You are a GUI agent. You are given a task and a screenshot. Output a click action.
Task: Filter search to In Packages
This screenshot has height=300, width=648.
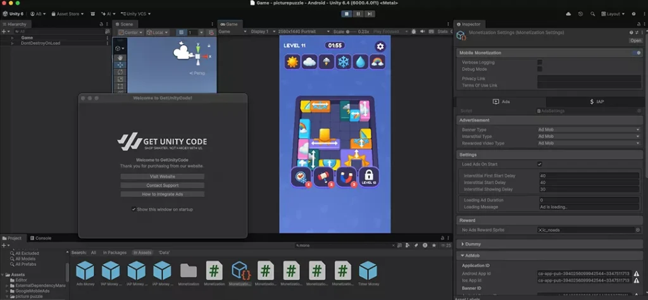115,252
